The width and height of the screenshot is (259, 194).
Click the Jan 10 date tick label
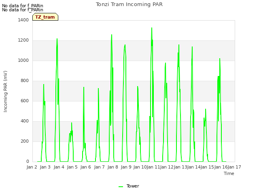click(x=140, y=167)
